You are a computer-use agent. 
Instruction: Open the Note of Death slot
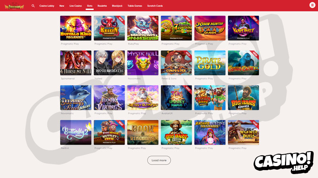109,63
